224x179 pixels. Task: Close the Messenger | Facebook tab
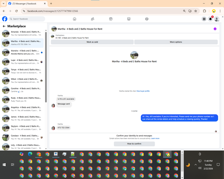(x=45, y=4)
